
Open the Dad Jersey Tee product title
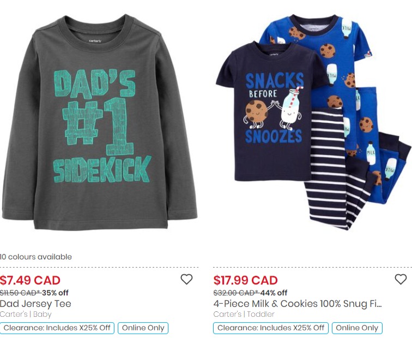point(35,304)
